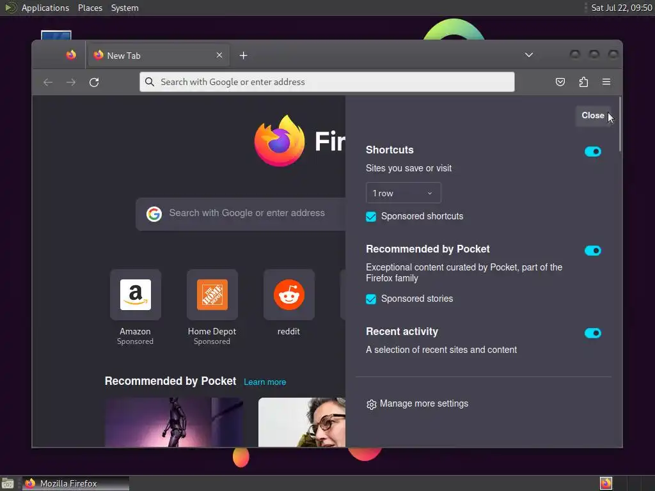Reload the current page
The height and width of the screenshot is (491, 655).
(94, 82)
